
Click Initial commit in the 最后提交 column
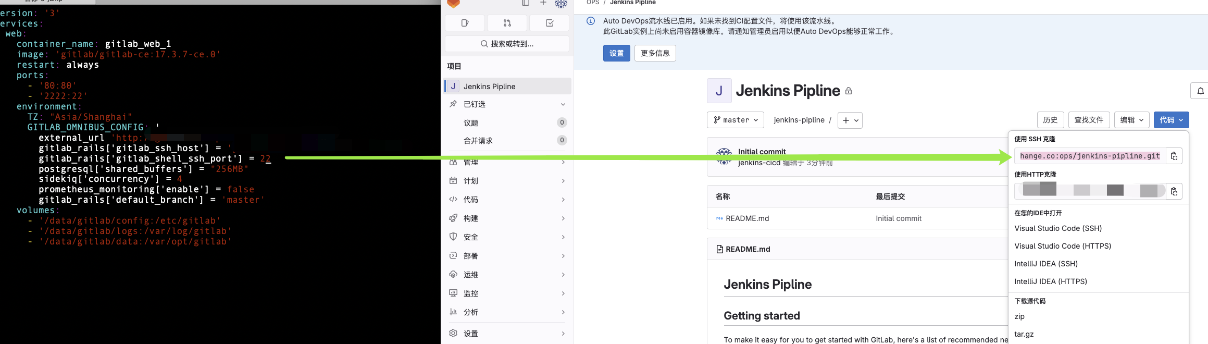[899, 218]
